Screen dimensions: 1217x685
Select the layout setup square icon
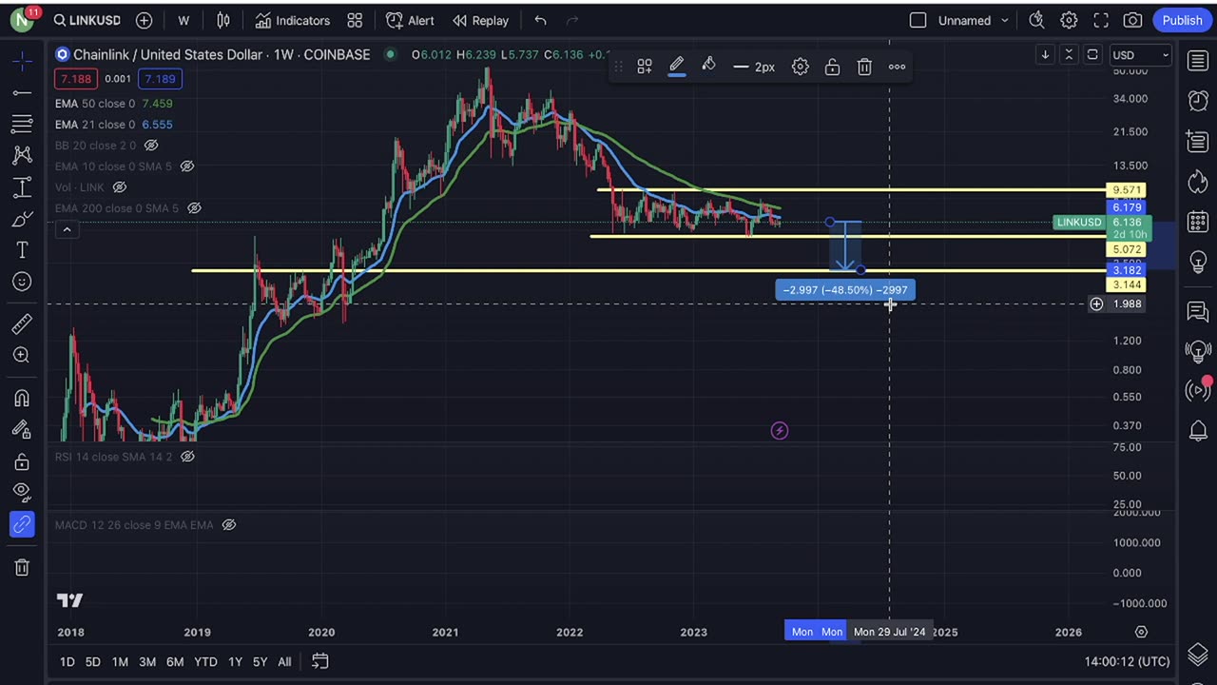point(918,20)
